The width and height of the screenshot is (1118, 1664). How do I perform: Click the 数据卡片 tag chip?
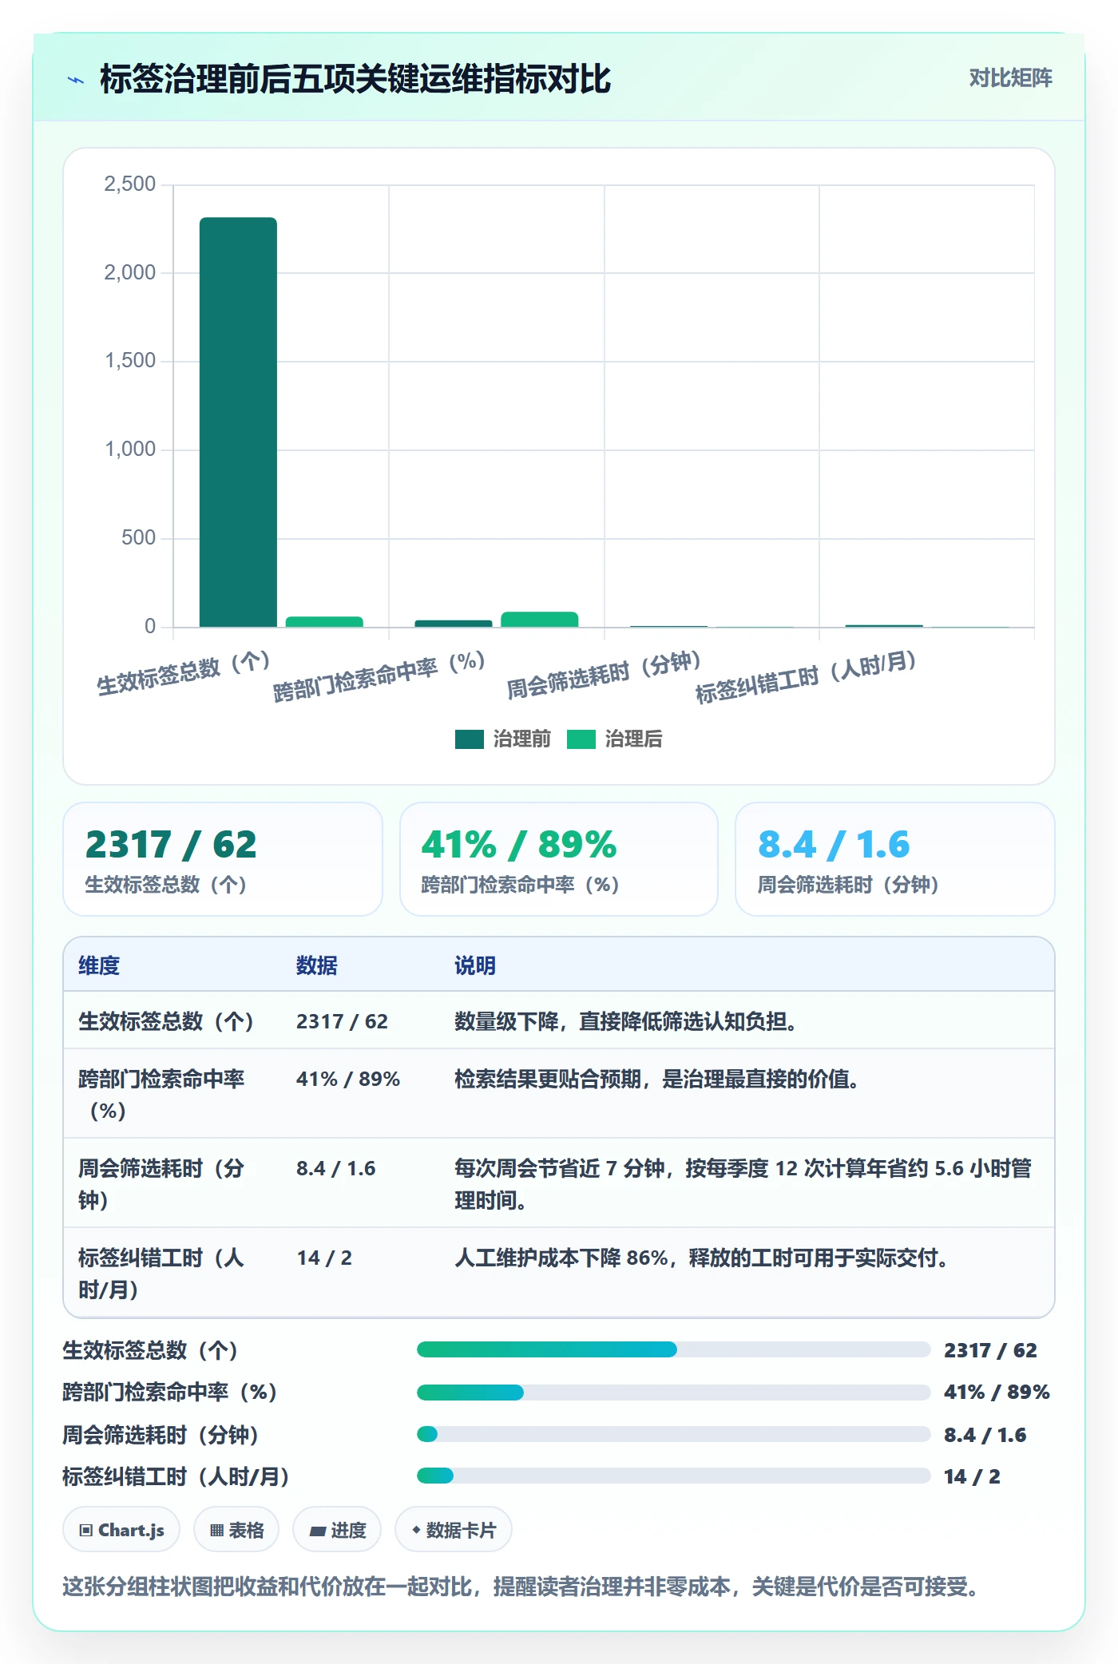454,1530
